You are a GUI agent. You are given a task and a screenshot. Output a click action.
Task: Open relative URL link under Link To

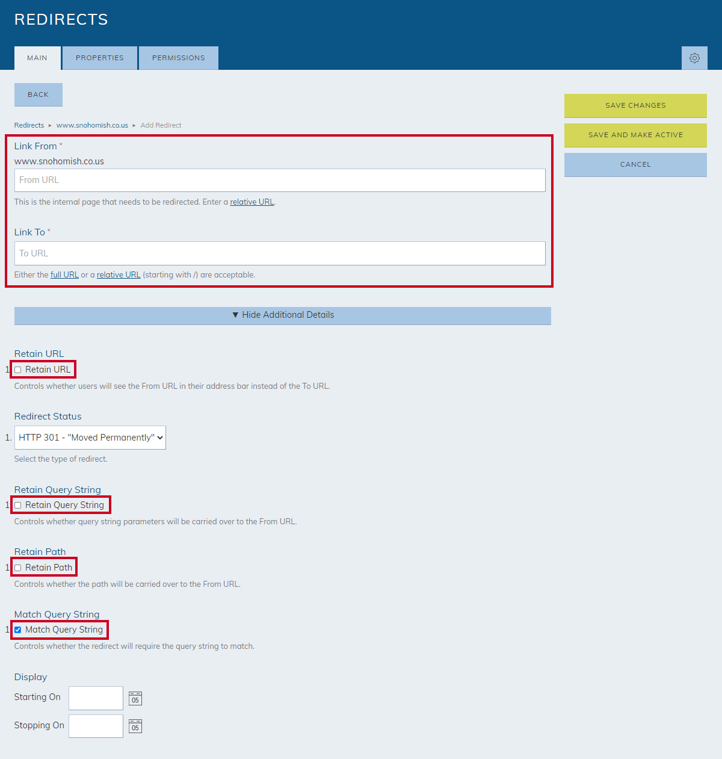coord(119,275)
